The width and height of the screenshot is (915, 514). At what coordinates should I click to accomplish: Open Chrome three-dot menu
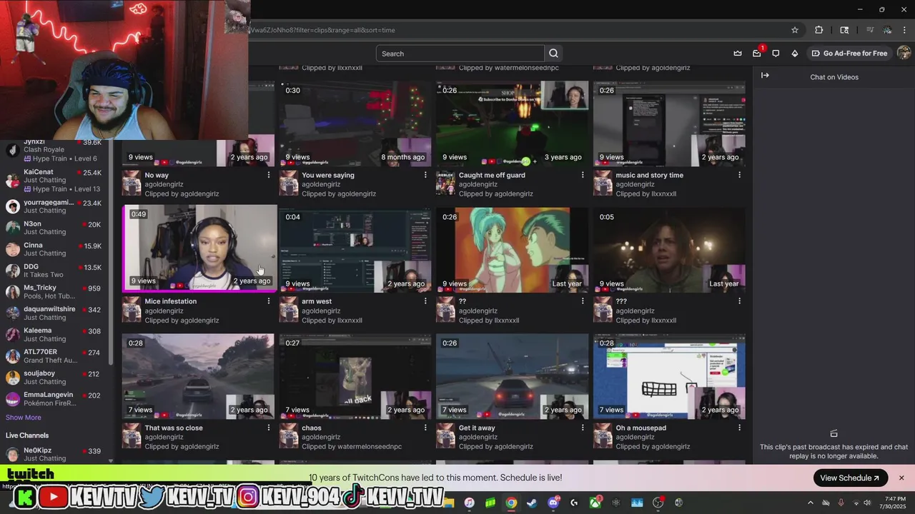[904, 30]
